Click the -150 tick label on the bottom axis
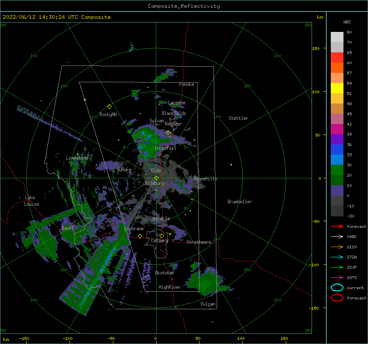The image size is (368, 344). point(24,338)
